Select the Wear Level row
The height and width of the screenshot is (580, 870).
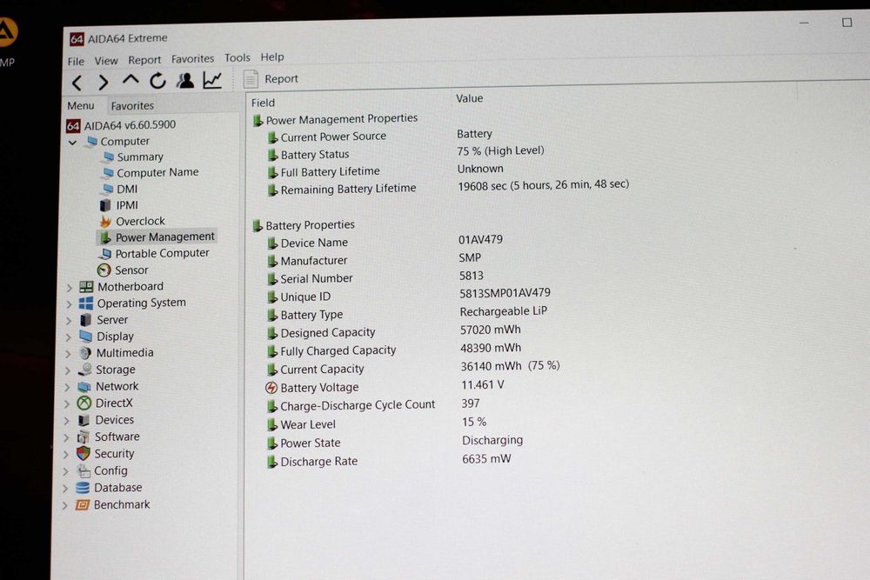pos(378,423)
